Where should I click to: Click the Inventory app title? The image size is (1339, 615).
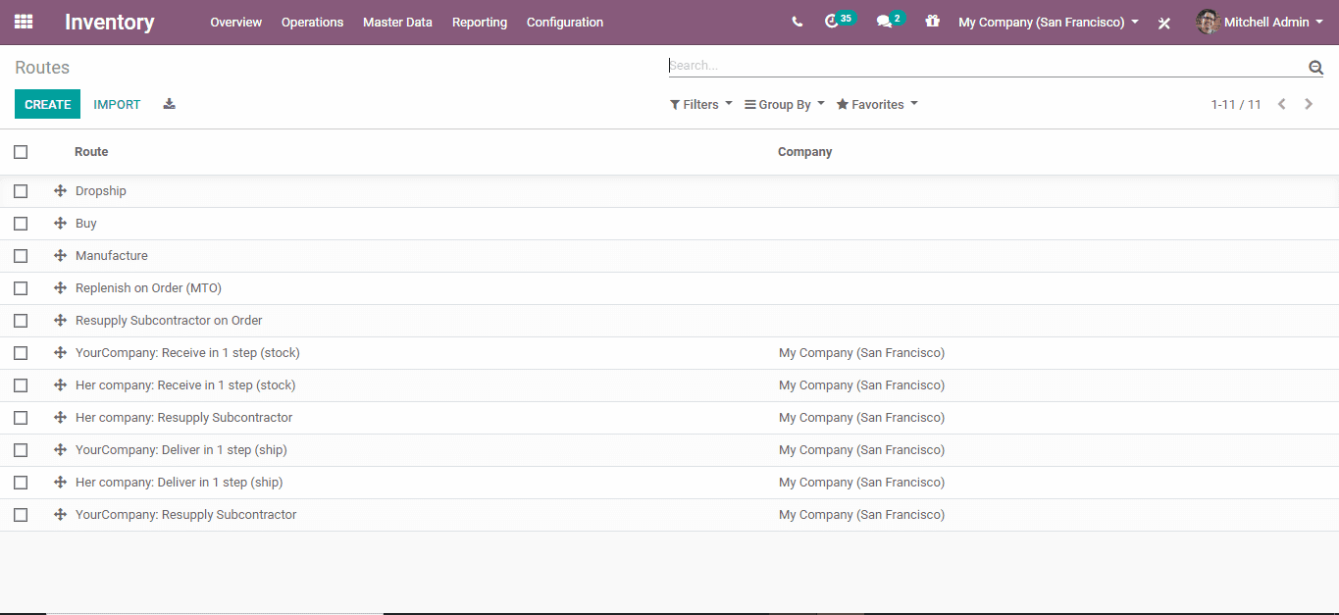point(110,22)
